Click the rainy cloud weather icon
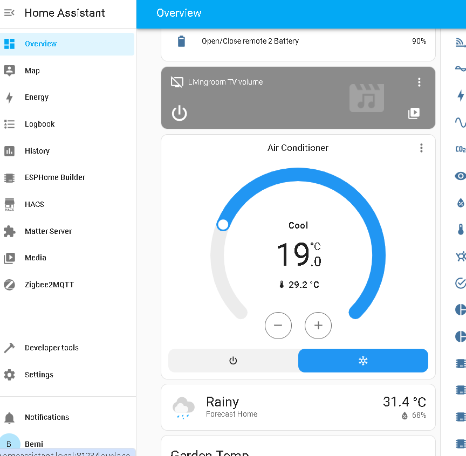 pos(183,408)
